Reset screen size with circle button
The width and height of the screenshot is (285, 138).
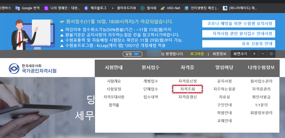click(271, 54)
